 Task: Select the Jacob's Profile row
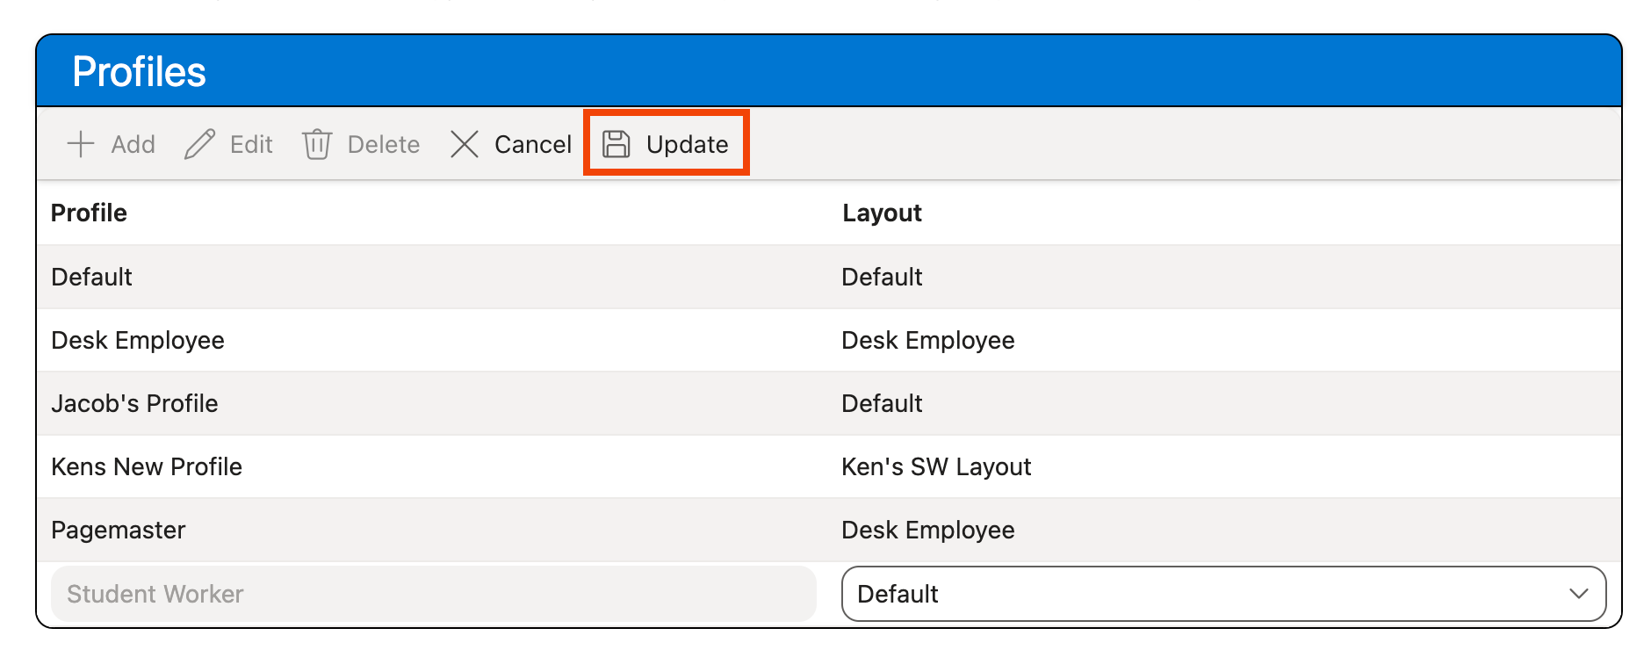coord(134,403)
